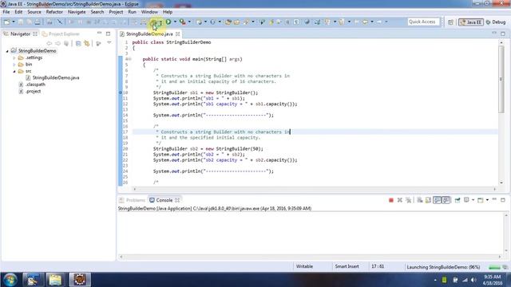Click the Eclipse icon in taskbar
The width and height of the screenshot is (511, 287).
[80, 280]
